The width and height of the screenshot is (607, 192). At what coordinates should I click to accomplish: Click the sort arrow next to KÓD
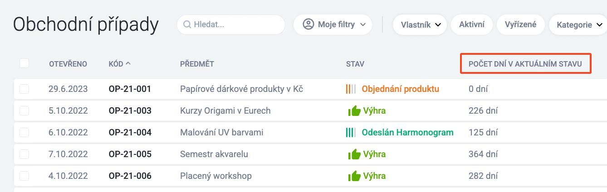[x=128, y=63]
